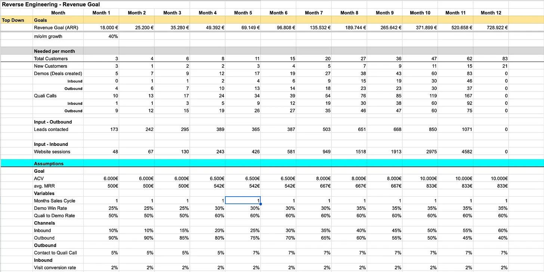
Task: Click the 'Total Customers' row label
Action: coord(51,59)
